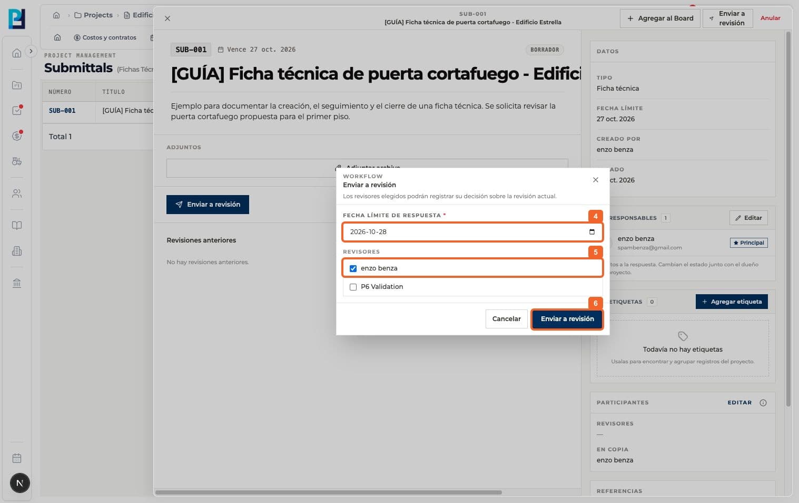Confirm Enviar a revisión in dialog

(567, 319)
